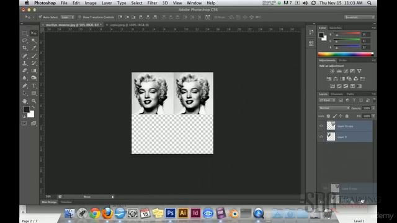
Task: Open the Filter menu
Action: pyautogui.click(x=152, y=3)
